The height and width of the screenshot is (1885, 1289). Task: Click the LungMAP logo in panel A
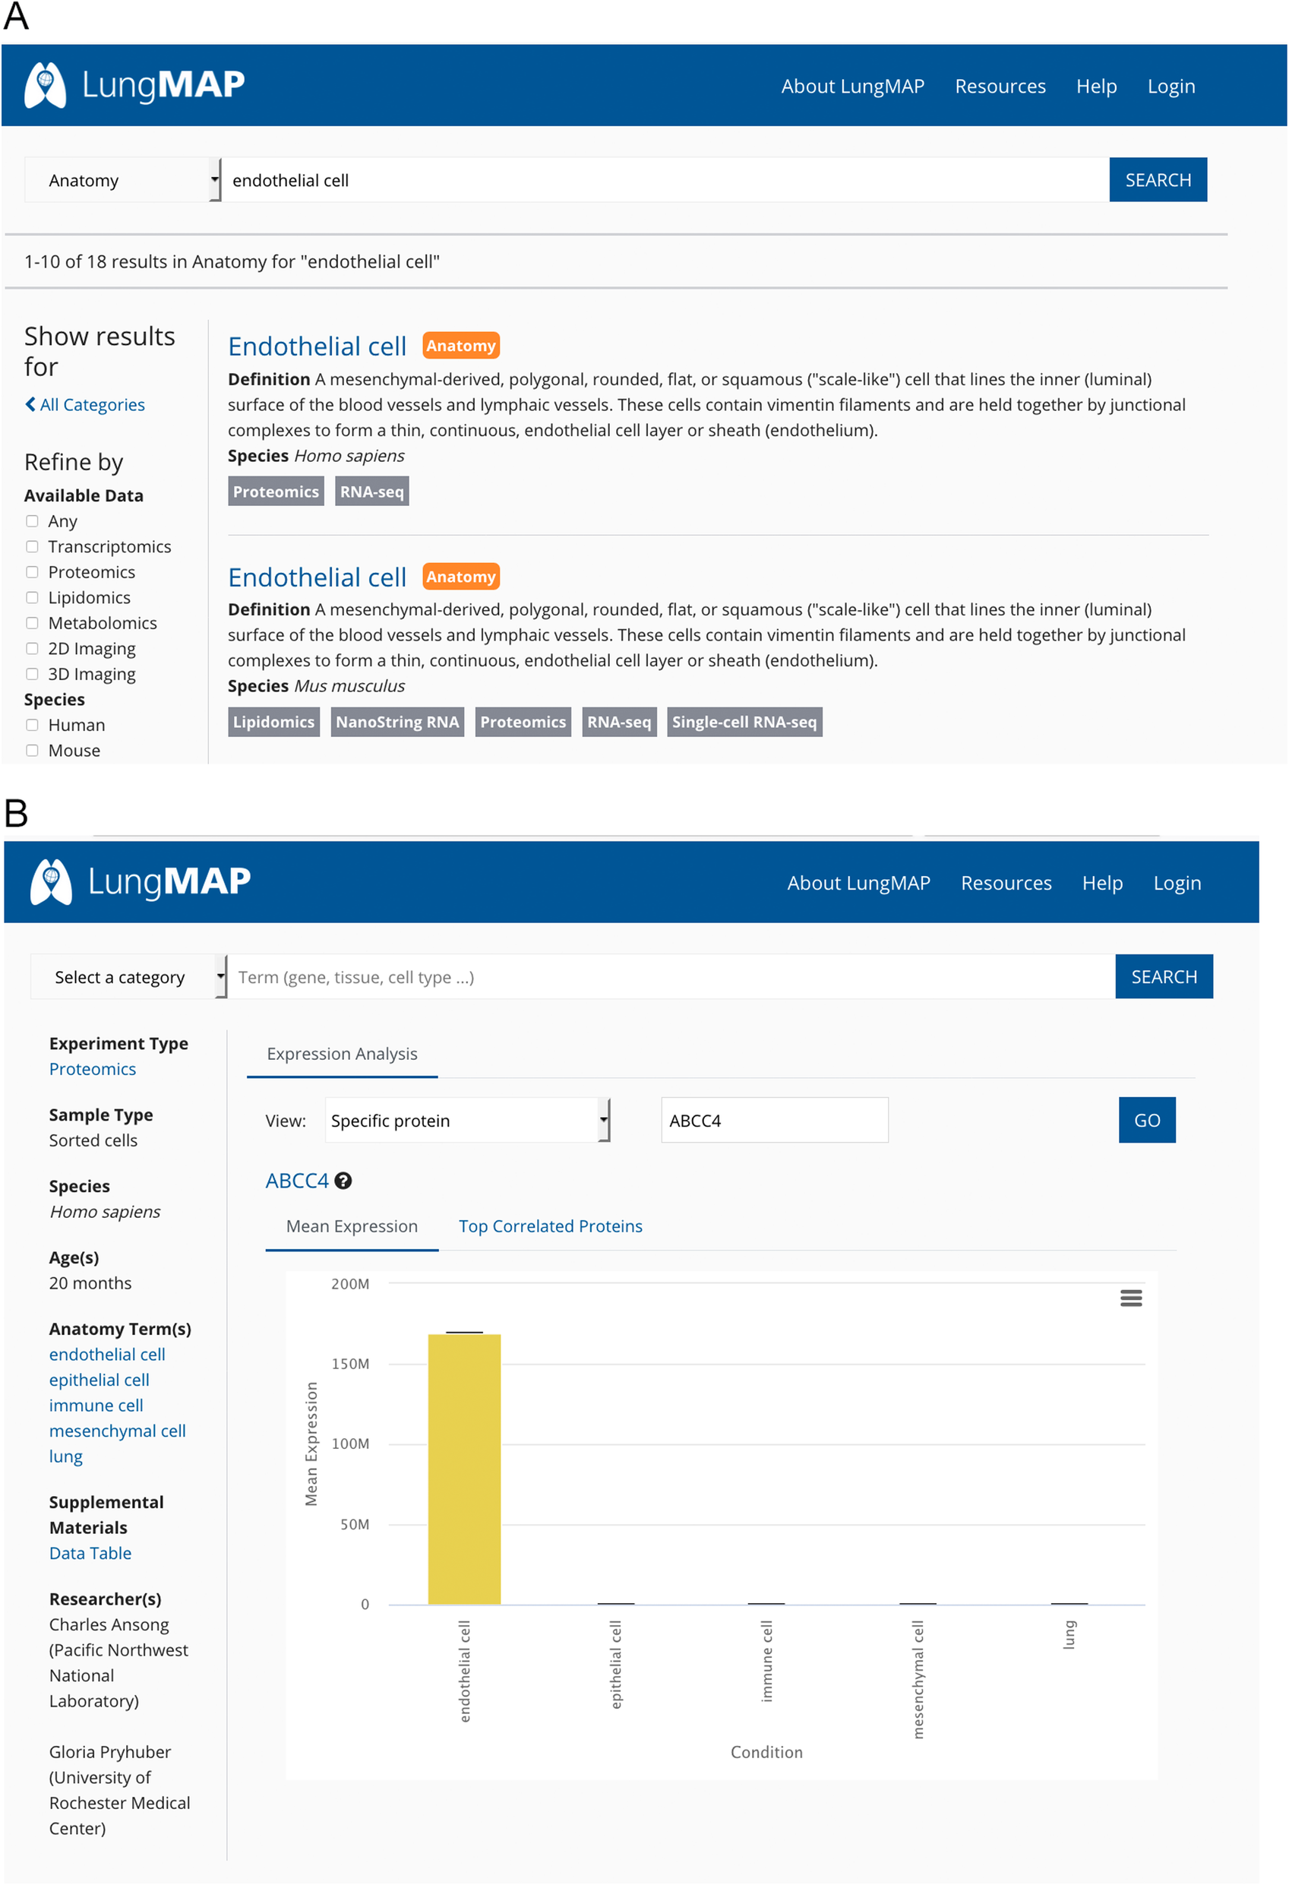[134, 85]
